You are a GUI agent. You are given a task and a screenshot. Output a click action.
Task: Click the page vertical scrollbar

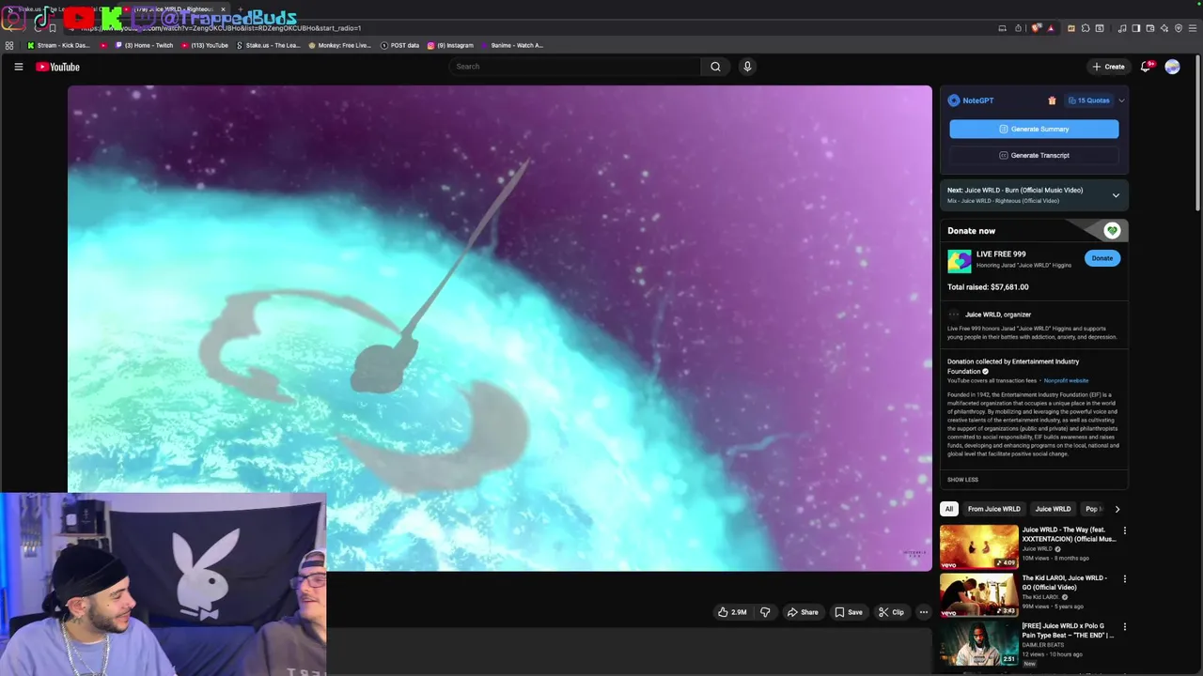[1197, 131]
